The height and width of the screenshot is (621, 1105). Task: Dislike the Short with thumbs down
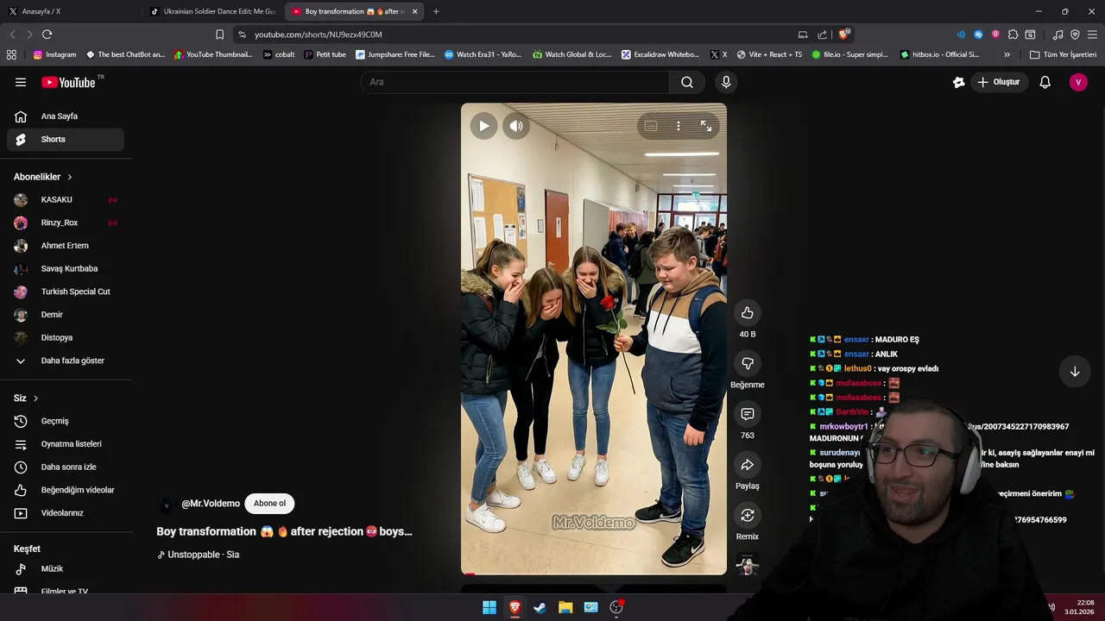pos(748,364)
